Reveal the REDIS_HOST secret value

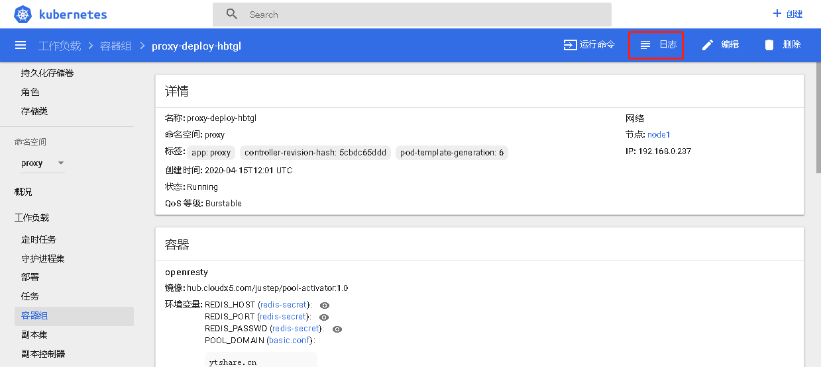tap(325, 306)
